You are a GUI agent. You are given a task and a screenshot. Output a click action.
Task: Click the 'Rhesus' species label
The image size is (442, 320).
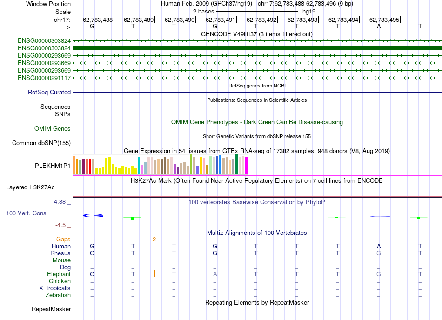coord(60,253)
